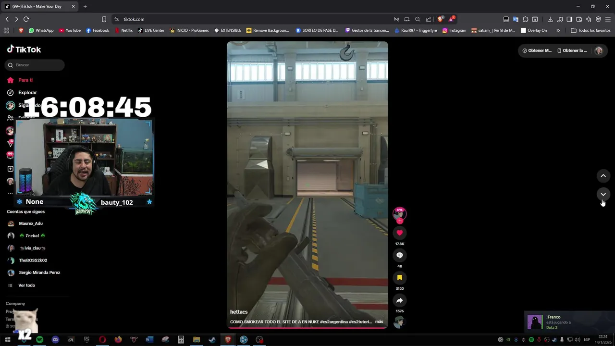
Task: Like the video with the heart icon
Action: click(x=399, y=233)
